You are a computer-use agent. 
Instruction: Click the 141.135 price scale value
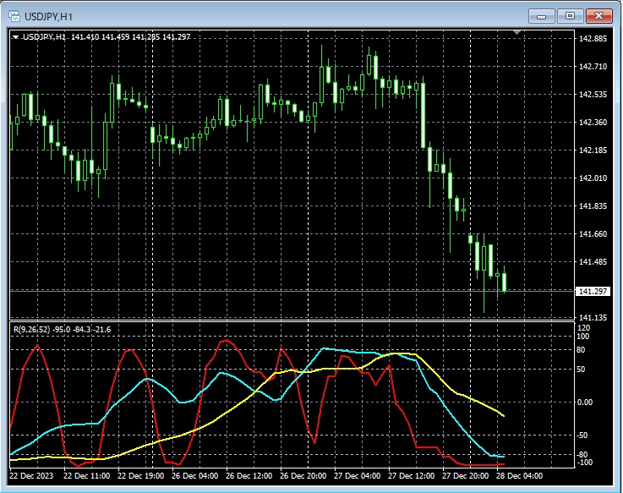point(593,318)
